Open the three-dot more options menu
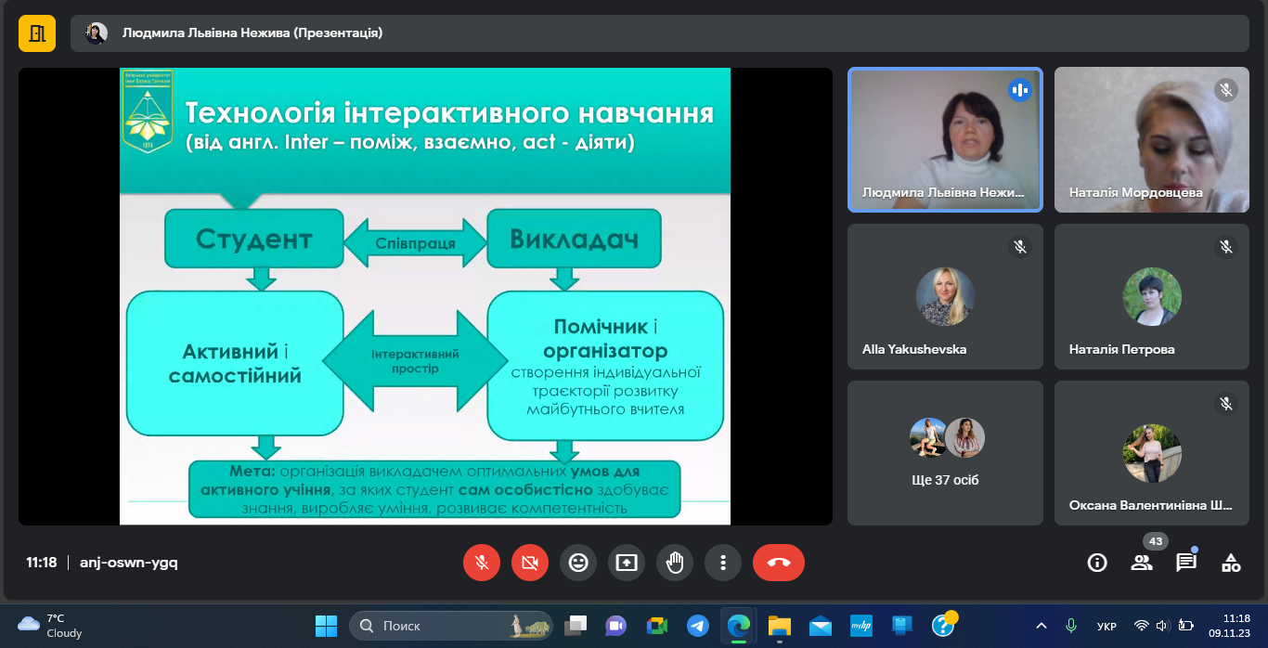This screenshot has height=648, width=1268. [722, 563]
